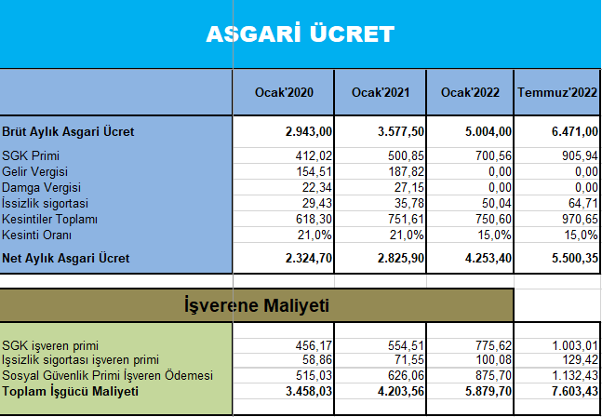Click the Ocak'2020 column header
The height and width of the screenshot is (417, 602).
[x=284, y=92]
